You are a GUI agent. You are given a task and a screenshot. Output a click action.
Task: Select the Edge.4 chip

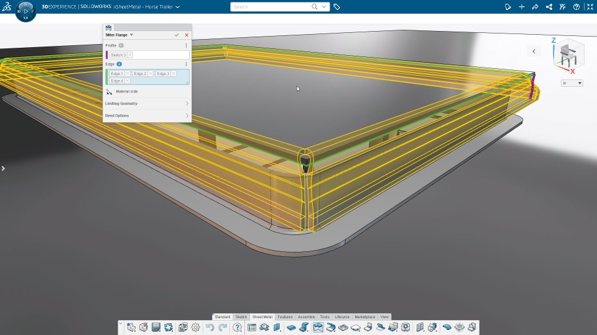click(x=117, y=81)
